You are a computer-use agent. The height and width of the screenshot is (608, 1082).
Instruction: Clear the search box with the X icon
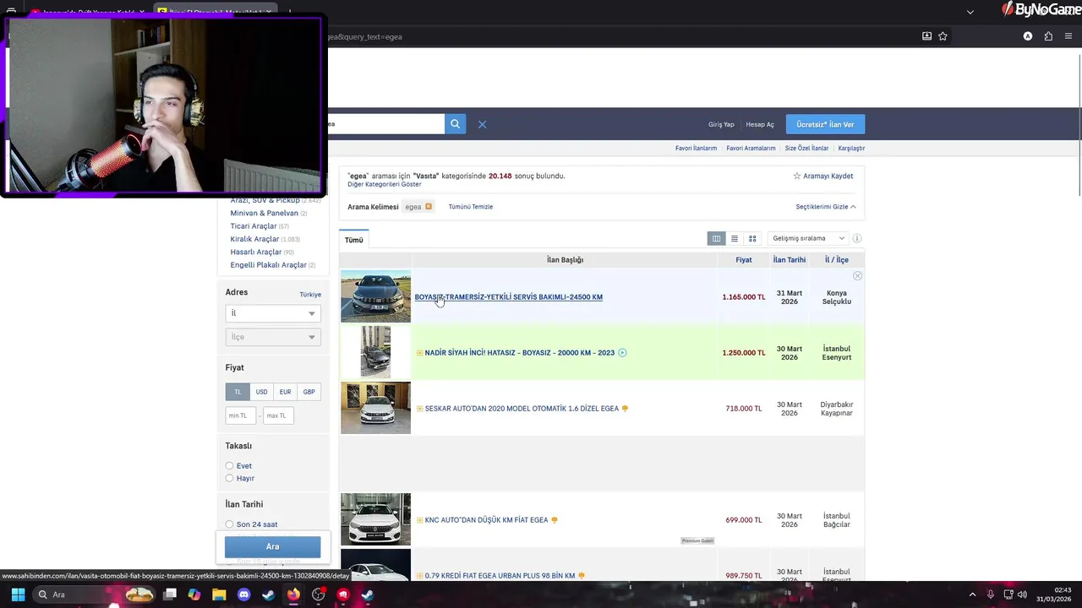coord(482,124)
